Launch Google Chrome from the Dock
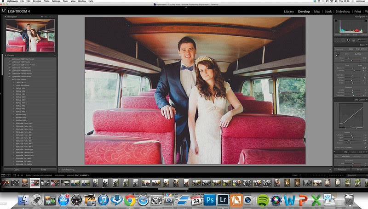Viewport: 368px width, 209px height. point(130,201)
